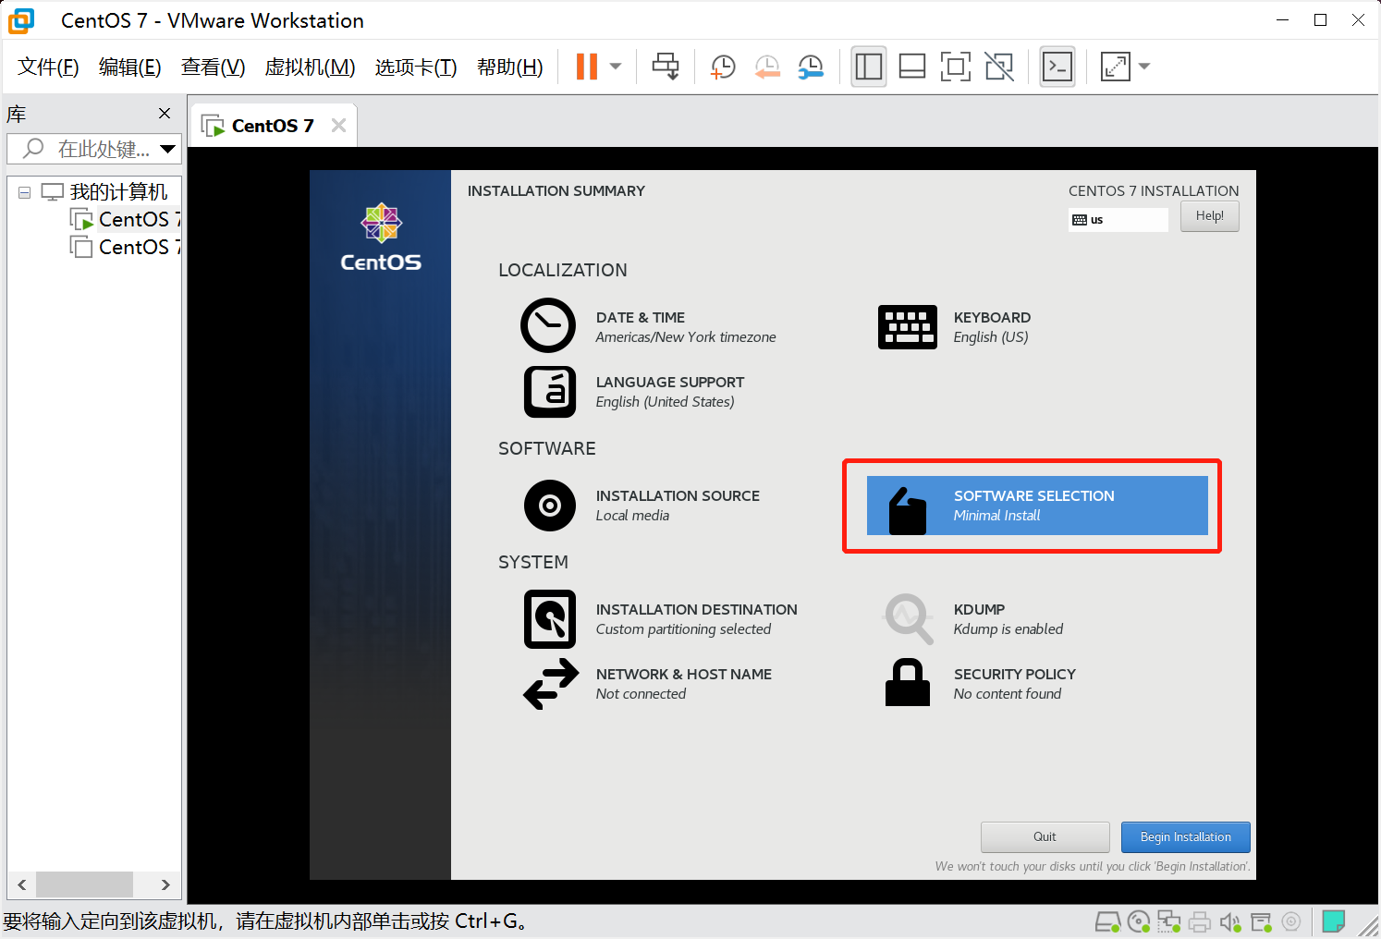Switch to Unity mode

[x=999, y=67]
